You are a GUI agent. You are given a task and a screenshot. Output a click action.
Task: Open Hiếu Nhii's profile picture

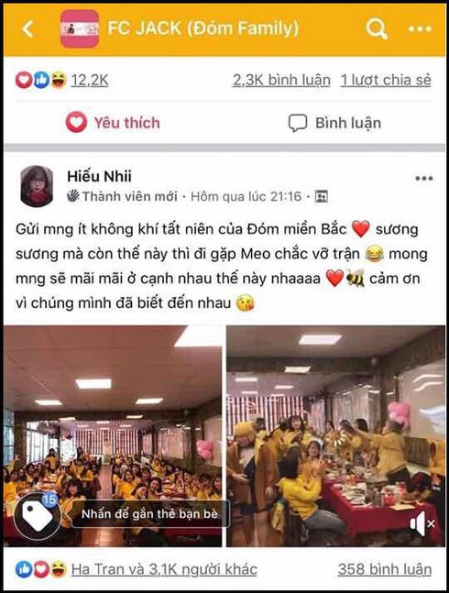pyautogui.click(x=37, y=186)
